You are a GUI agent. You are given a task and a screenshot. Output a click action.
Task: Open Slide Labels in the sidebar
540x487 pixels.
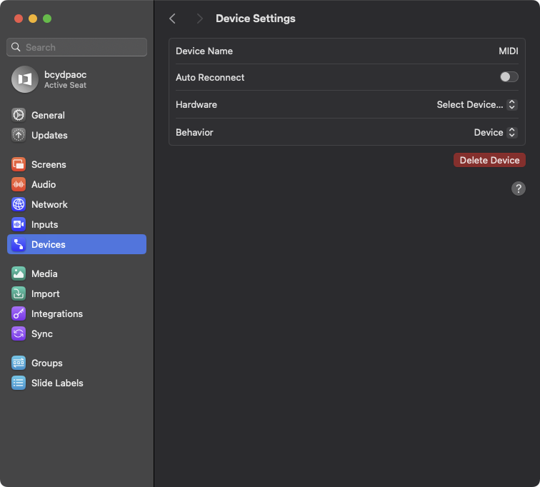tap(57, 383)
